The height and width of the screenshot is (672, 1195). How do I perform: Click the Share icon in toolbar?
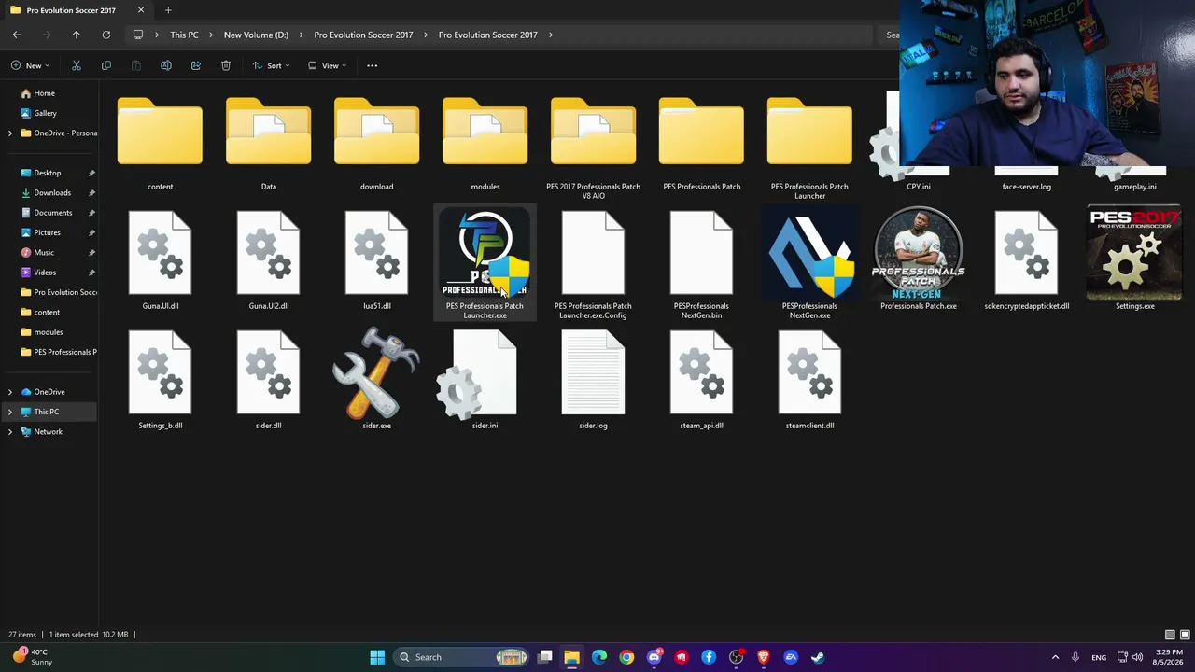(196, 65)
